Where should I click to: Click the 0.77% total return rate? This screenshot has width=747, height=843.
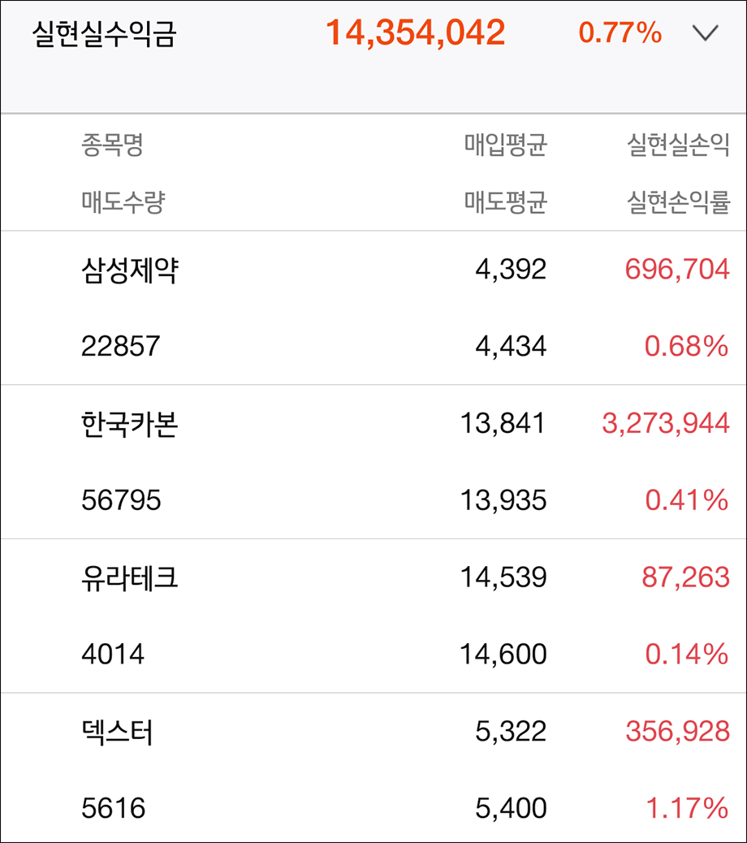click(620, 32)
